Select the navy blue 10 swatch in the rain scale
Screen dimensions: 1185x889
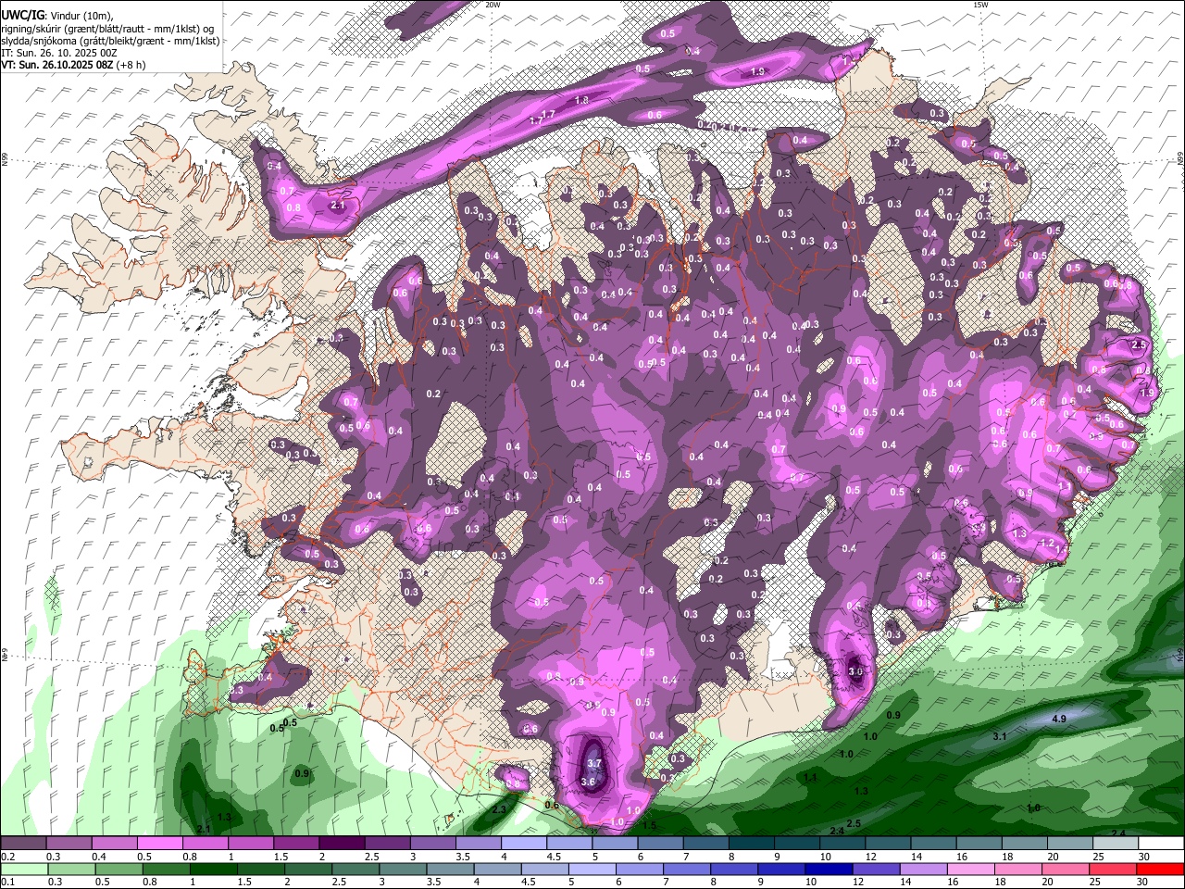[x=828, y=869]
